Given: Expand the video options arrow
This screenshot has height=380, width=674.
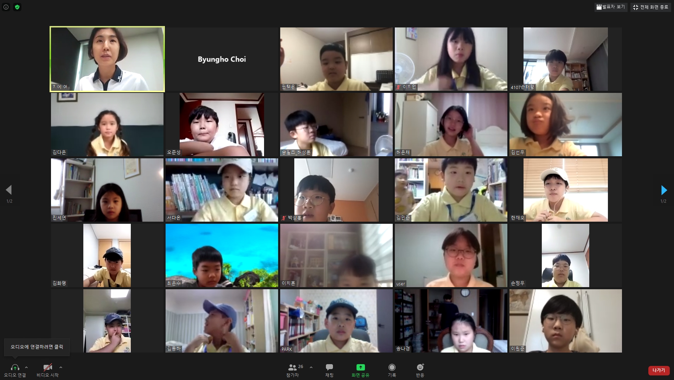Looking at the screenshot, I should point(61,367).
